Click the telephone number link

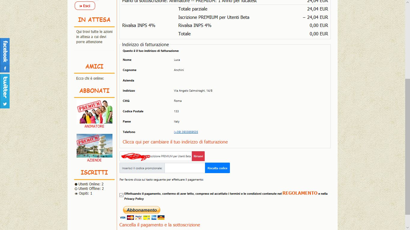tap(186, 132)
